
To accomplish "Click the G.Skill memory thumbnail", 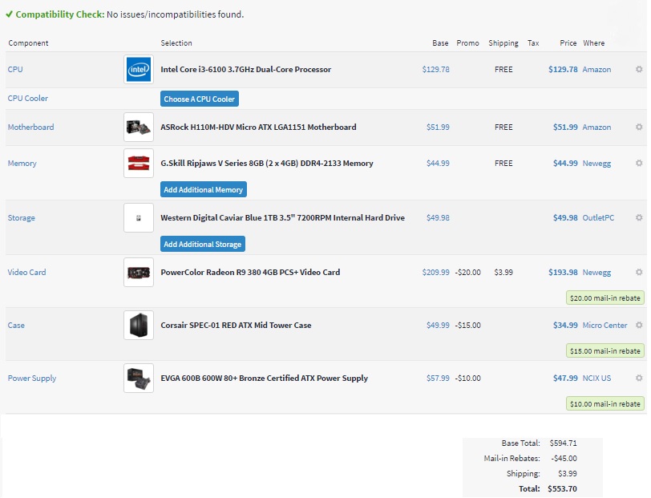I will (139, 164).
